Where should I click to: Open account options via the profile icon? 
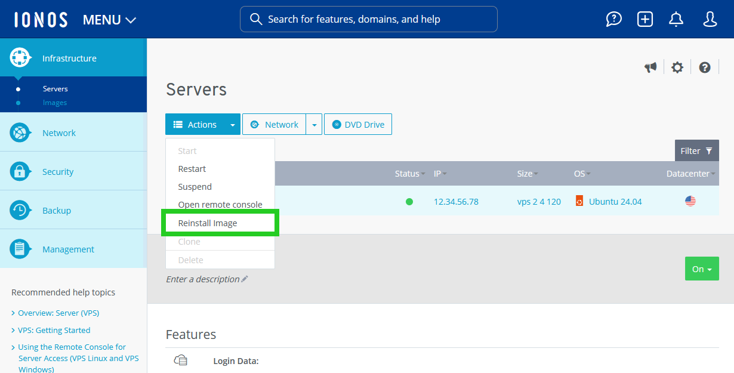pyautogui.click(x=710, y=19)
